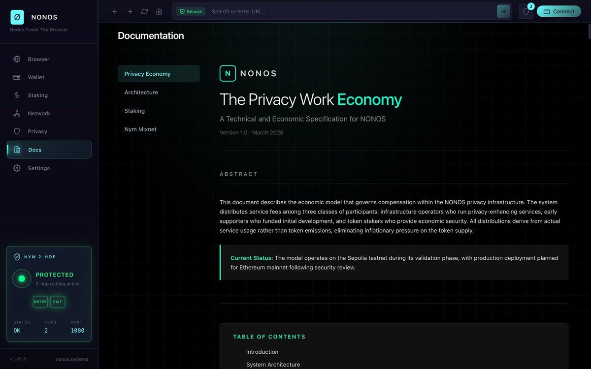Go back with the left arrow
Viewport: 591px width, 369px height.
(115, 11)
